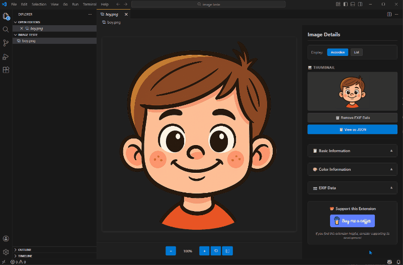The height and width of the screenshot is (265, 403).
Task: Open the Selection menu
Action: coord(39,4)
